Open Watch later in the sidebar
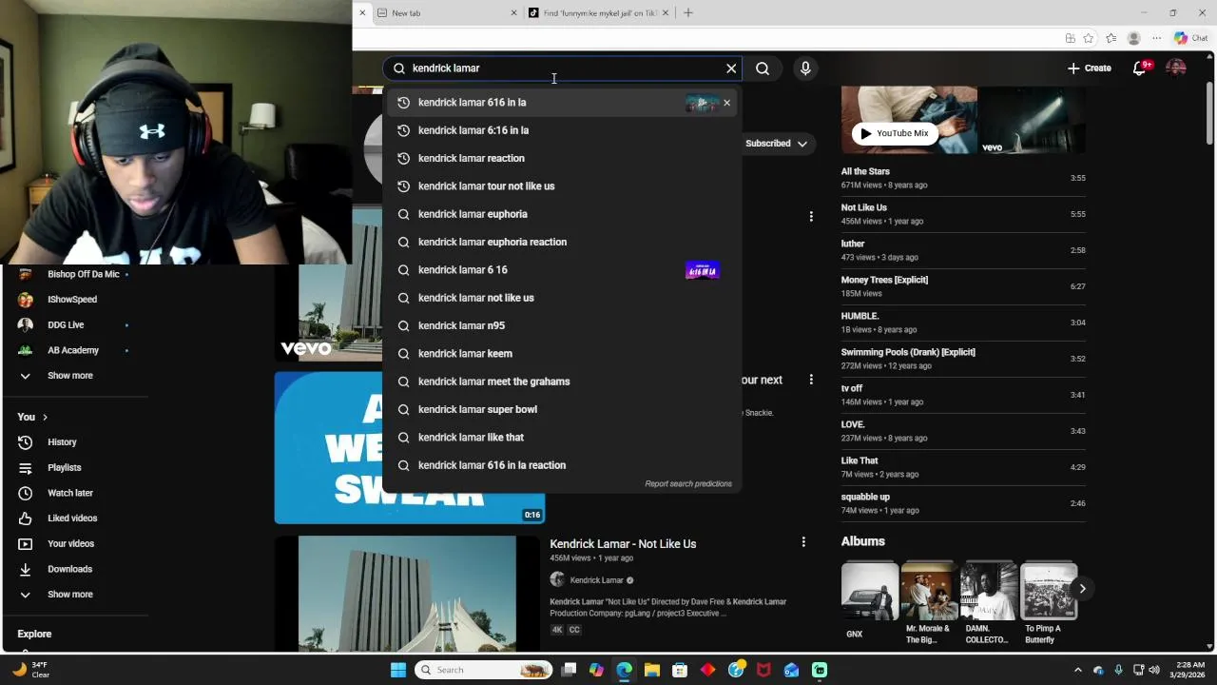Image resolution: width=1217 pixels, height=685 pixels. (70, 494)
